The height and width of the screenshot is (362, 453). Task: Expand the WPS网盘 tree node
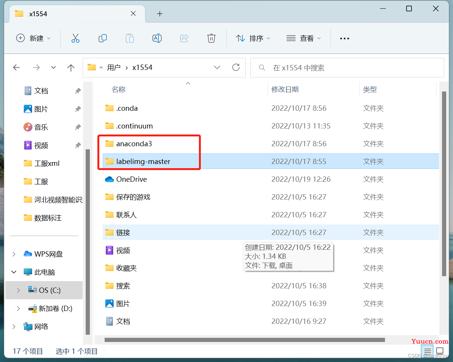point(14,254)
